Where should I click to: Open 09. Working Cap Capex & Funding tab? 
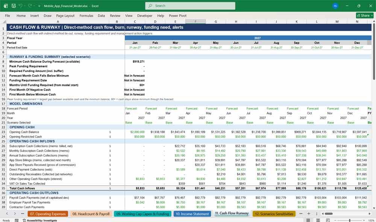click(x=143, y=214)
